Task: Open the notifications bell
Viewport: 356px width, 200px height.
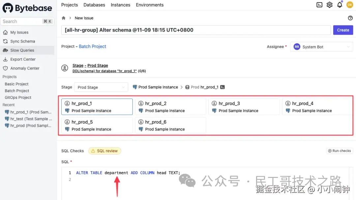Action: [x=340, y=5]
